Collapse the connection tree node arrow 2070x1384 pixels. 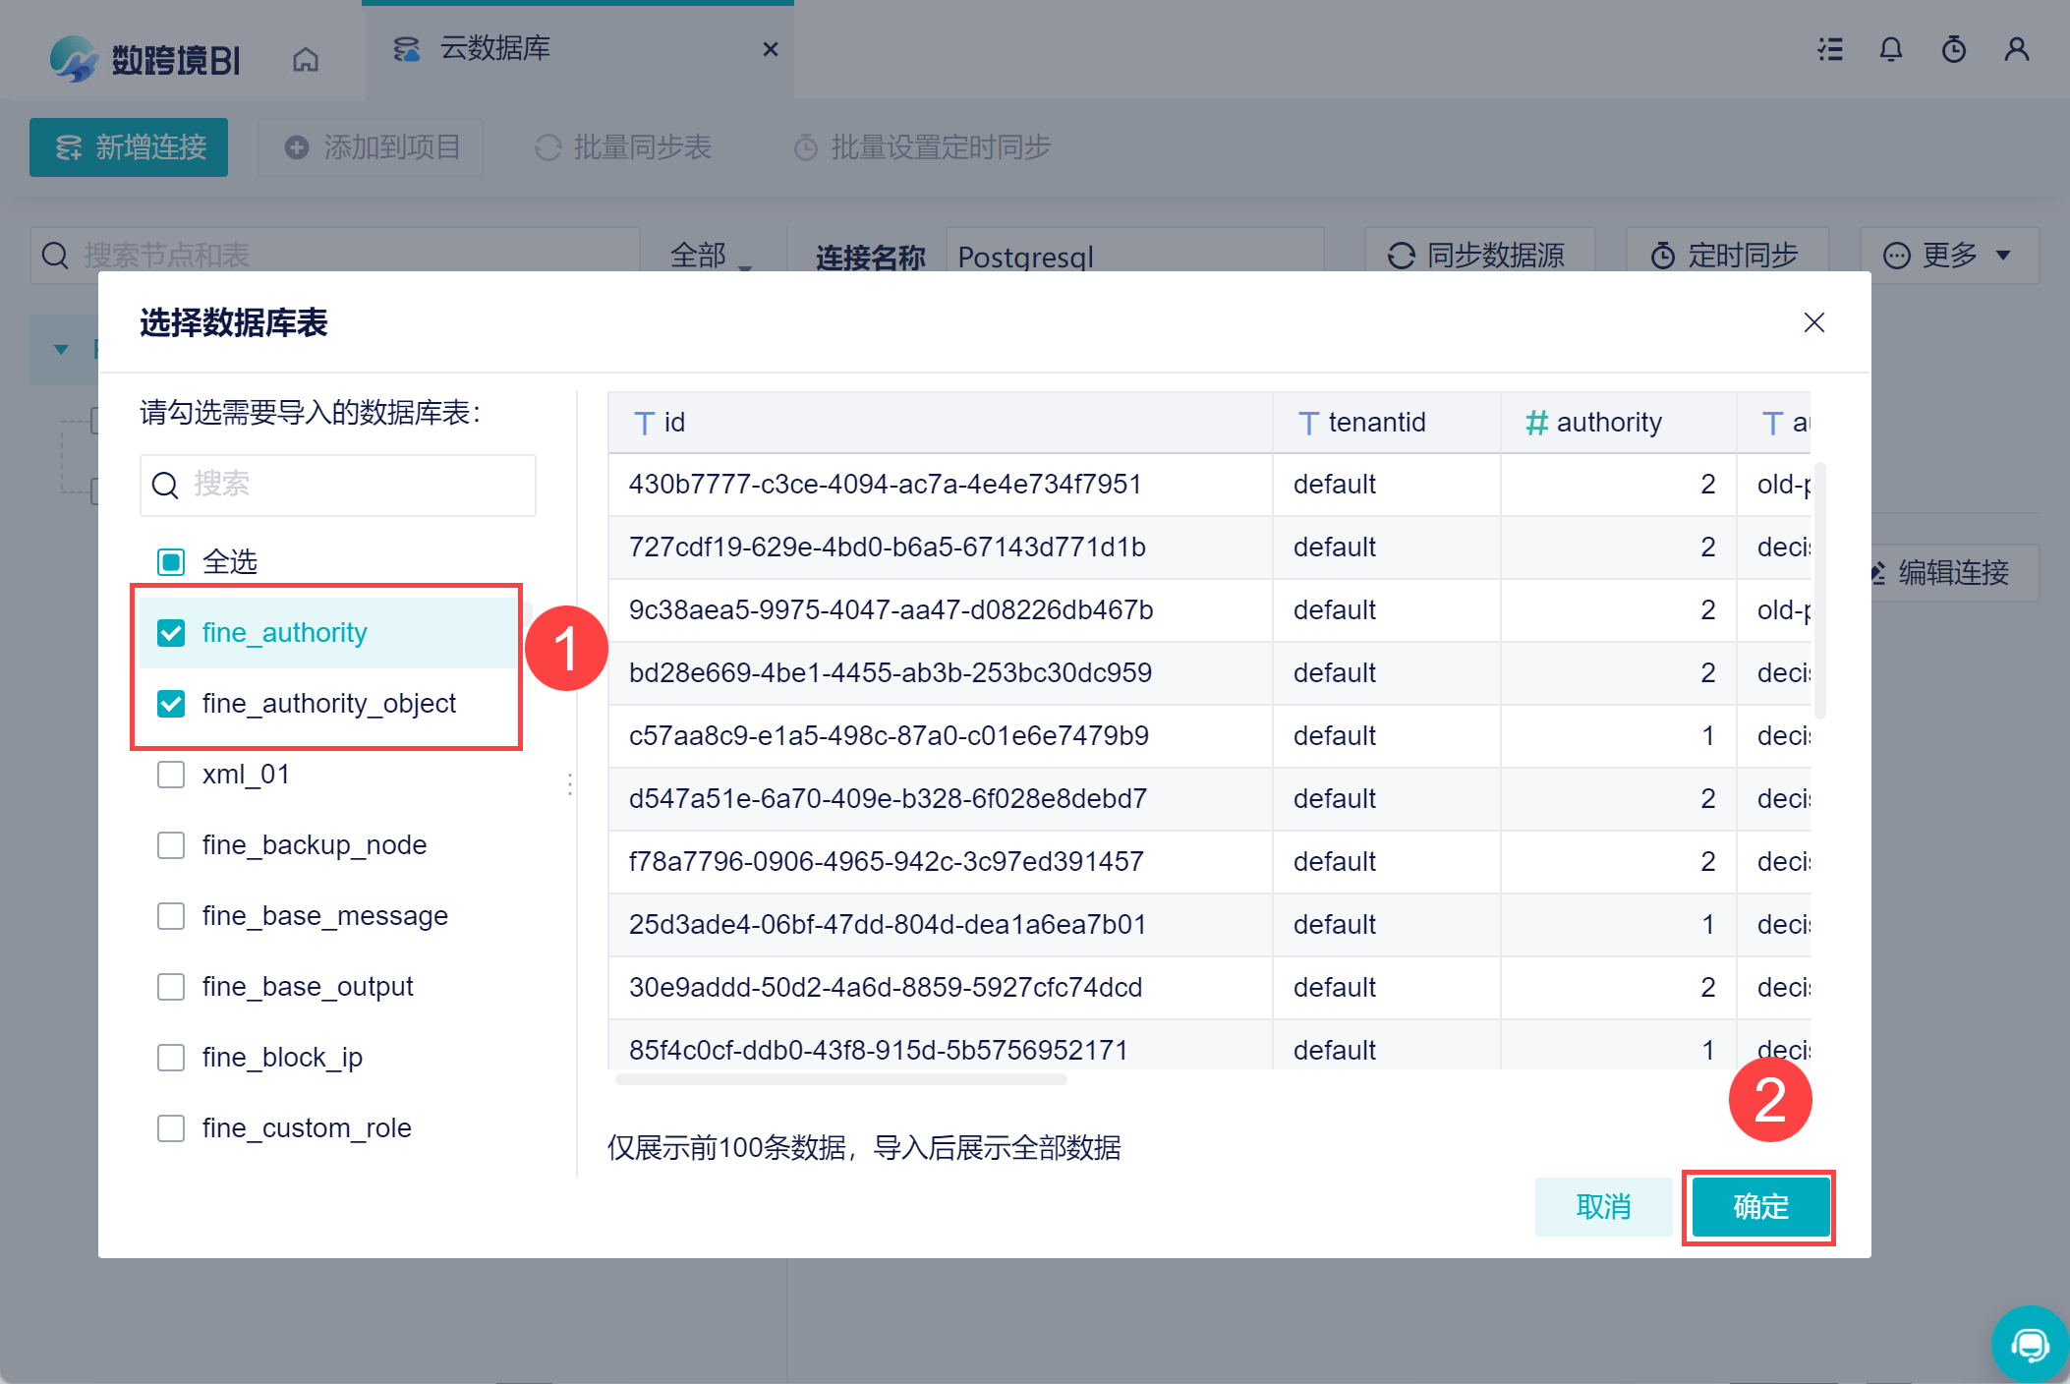click(x=61, y=350)
